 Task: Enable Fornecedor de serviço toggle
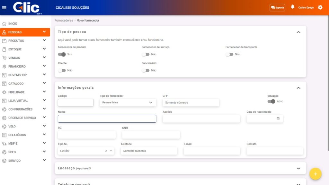coord(146,54)
